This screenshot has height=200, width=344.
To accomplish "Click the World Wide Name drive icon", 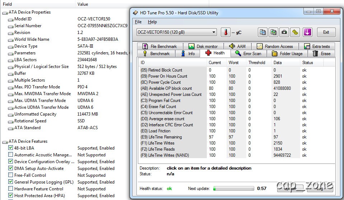I will coord(10,40).
